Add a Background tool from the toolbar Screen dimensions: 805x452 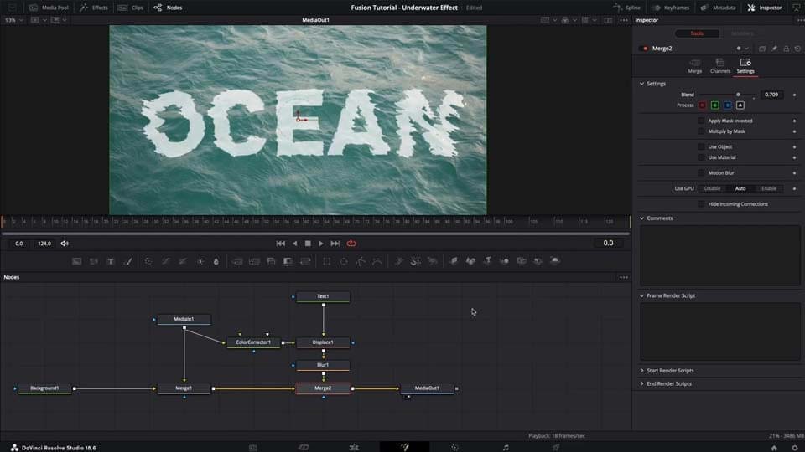[x=76, y=261]
